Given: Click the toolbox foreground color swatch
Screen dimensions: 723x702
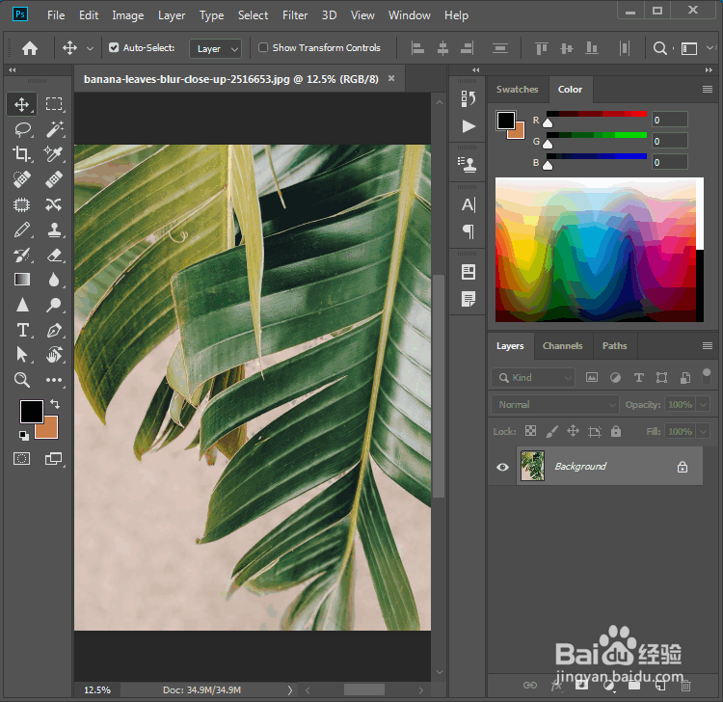Looking at the screenshot, I should point(31,411).
